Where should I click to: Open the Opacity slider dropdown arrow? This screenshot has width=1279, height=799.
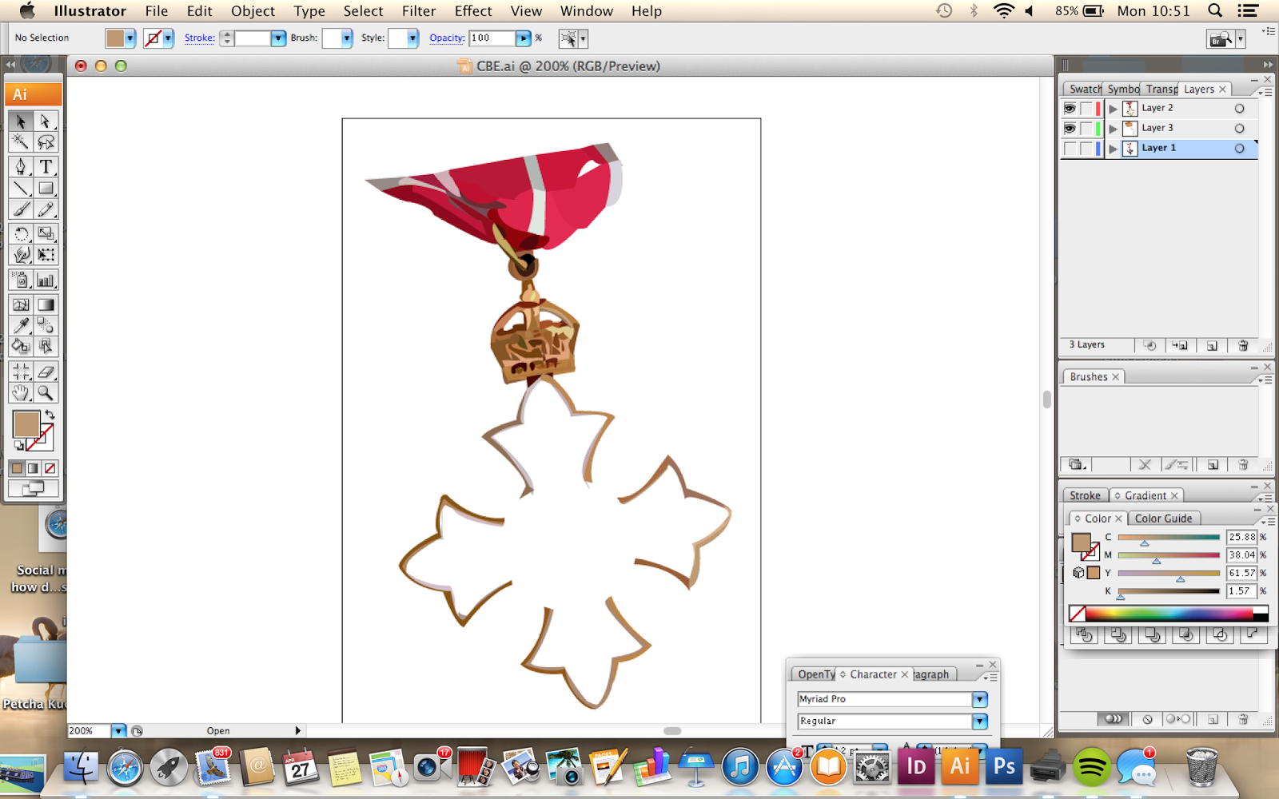[x=523, y=38]
